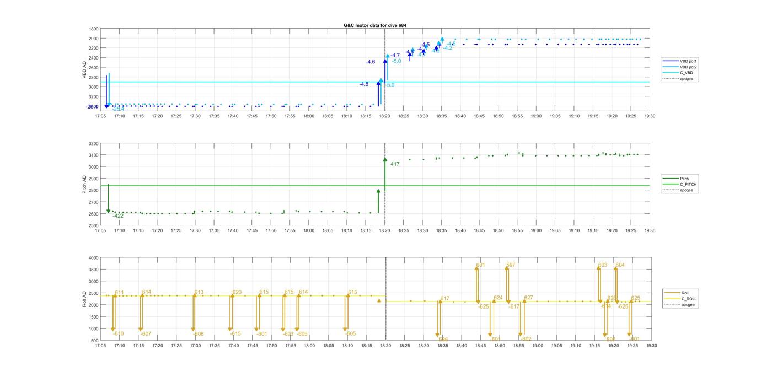Click the '-607' roll annotation
772x382 pixels.
click(x=146, y=334)
